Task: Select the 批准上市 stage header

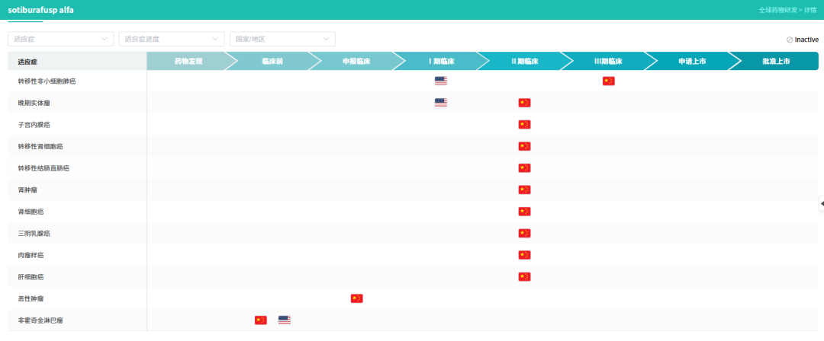Action: 775,61
